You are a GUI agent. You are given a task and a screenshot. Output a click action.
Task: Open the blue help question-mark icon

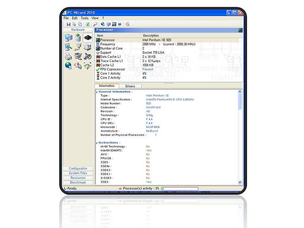[119, 24]
